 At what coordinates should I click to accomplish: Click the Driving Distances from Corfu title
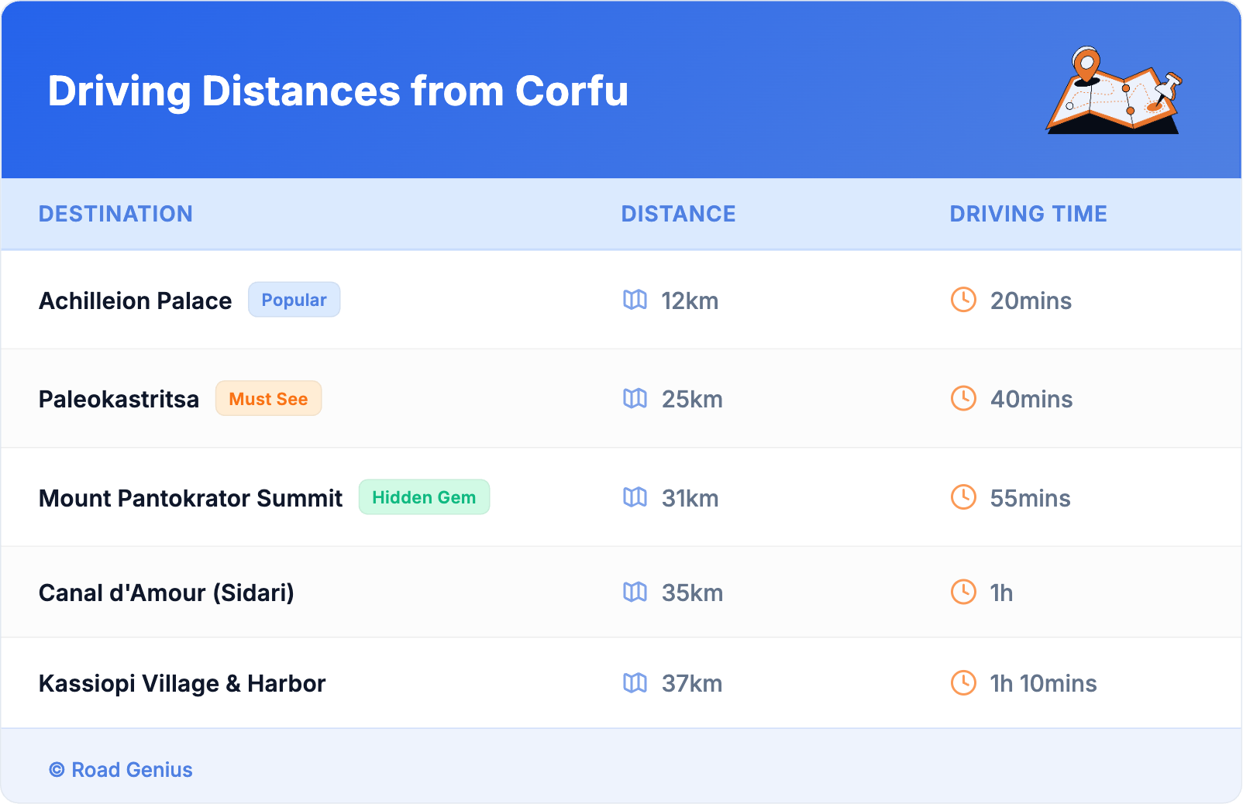pos(338,91)
